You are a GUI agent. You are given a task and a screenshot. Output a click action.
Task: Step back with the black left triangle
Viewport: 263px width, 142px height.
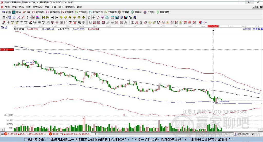point(52,17)
